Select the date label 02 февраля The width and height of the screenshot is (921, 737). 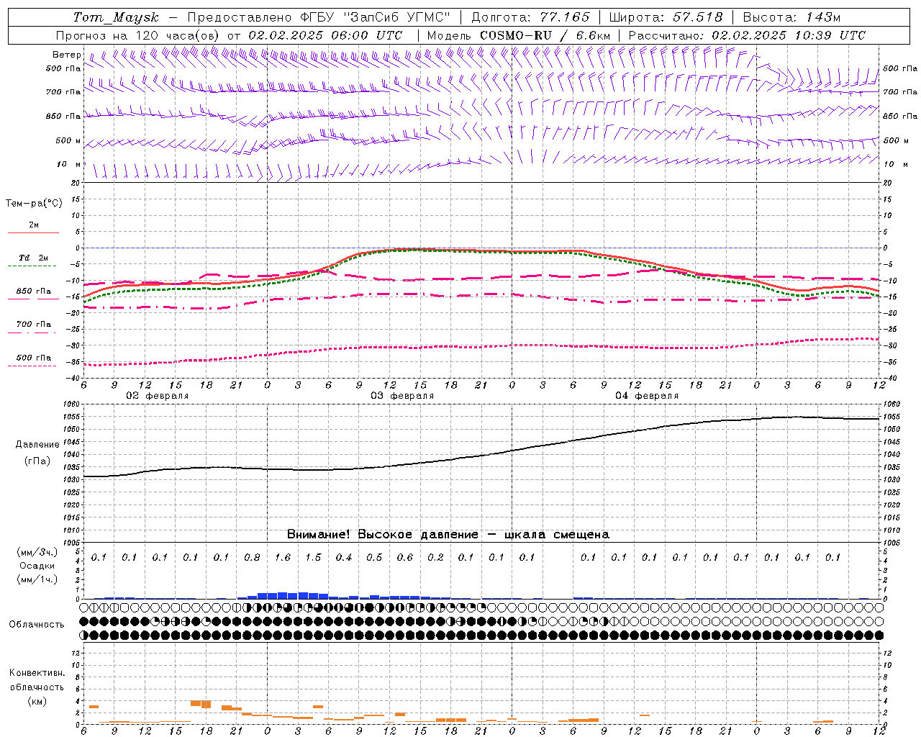[158, 396]
